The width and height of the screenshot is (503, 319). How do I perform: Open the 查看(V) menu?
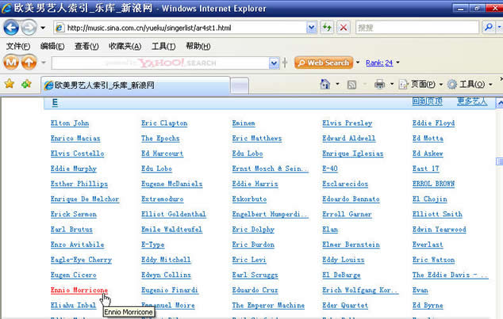point(86,47)
